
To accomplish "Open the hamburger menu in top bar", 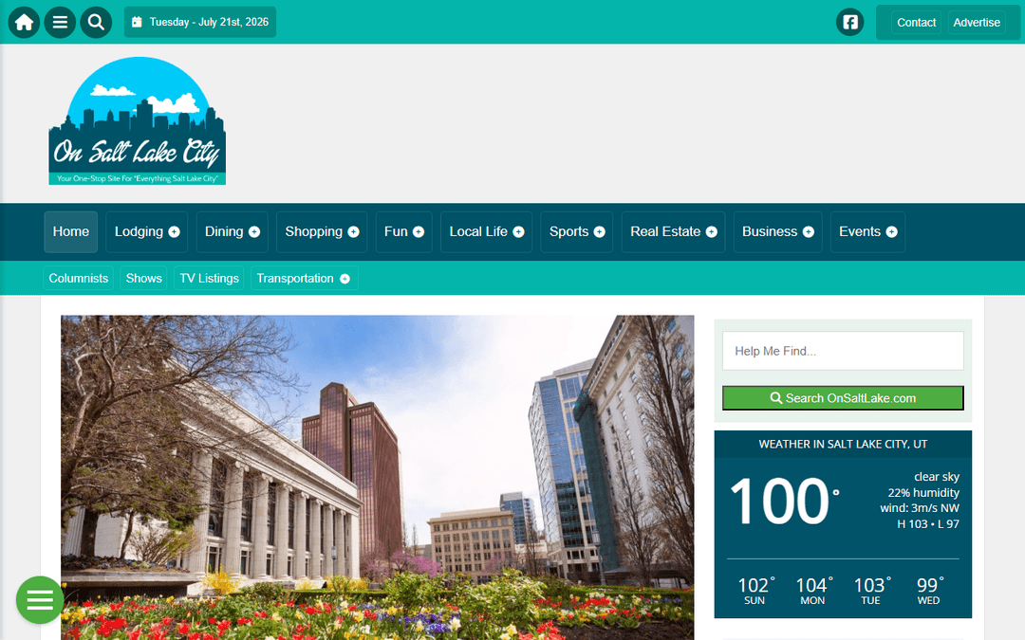I will tap(60, 22).
